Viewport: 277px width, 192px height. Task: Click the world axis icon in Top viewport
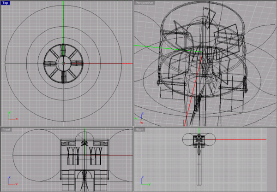pos(11,116)
